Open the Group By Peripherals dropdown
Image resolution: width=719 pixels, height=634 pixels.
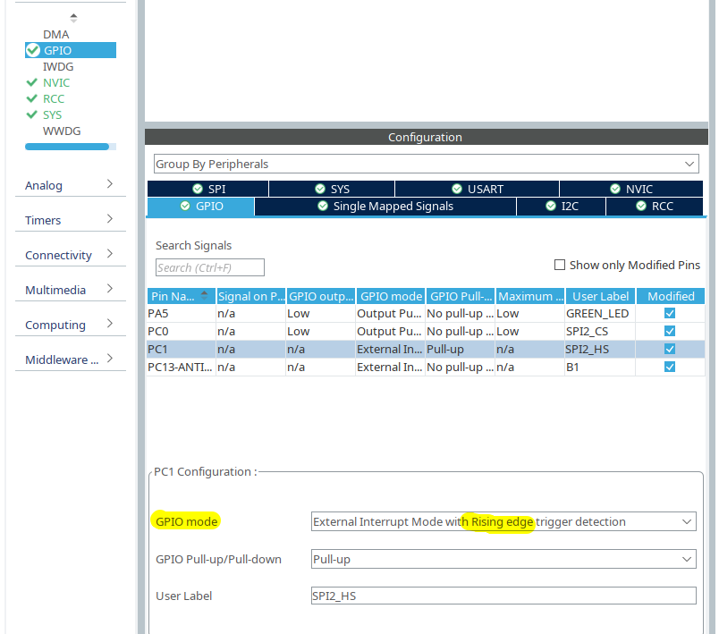coord(426,164)
